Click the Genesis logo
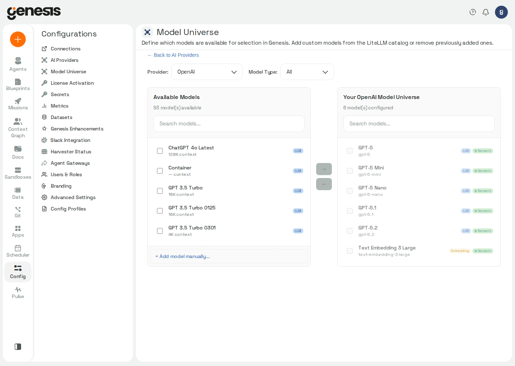Image resolution: width=515 pixels, height=366 pixels. [x=34, y=13]
